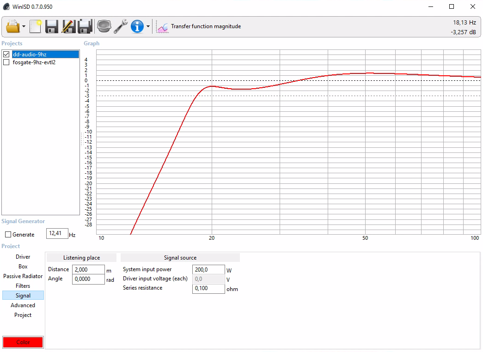Viewport: 483px width, 352px height.
Task: Click the Distance input field
Action: (x=88, y=269)
